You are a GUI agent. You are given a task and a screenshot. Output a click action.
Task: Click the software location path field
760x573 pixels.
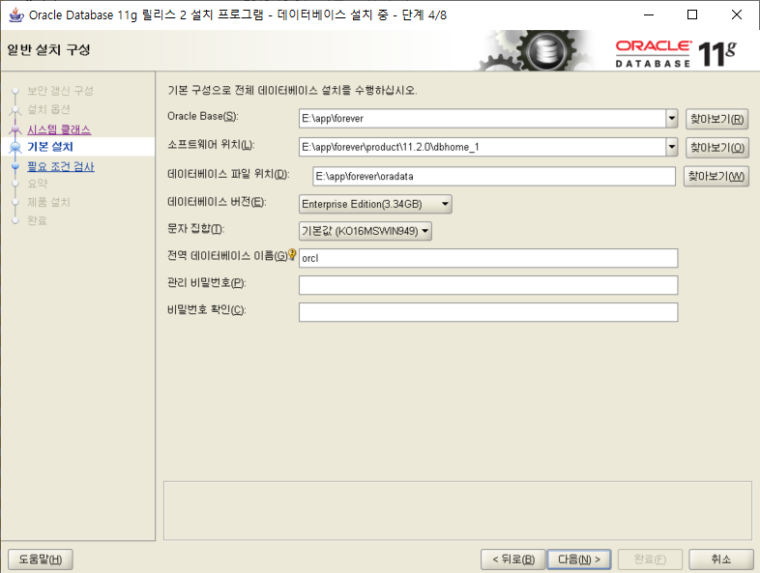(x=482, y=147)
